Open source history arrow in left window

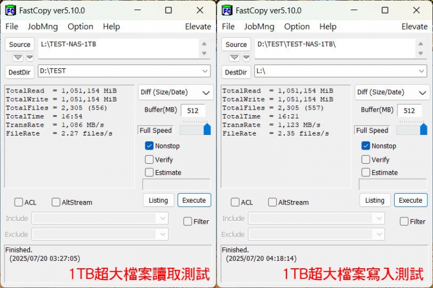tap(18, 57)
